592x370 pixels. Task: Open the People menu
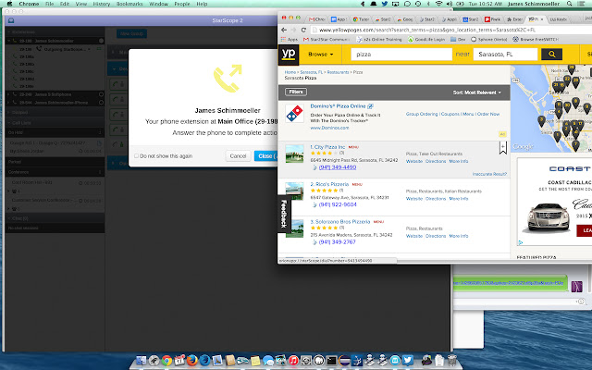pos(182,4)
